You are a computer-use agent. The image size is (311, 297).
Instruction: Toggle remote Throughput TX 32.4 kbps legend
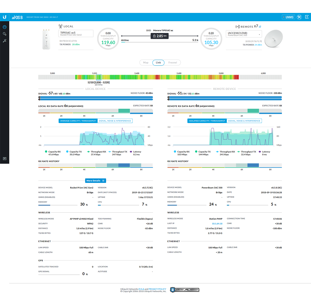[247, 153]
